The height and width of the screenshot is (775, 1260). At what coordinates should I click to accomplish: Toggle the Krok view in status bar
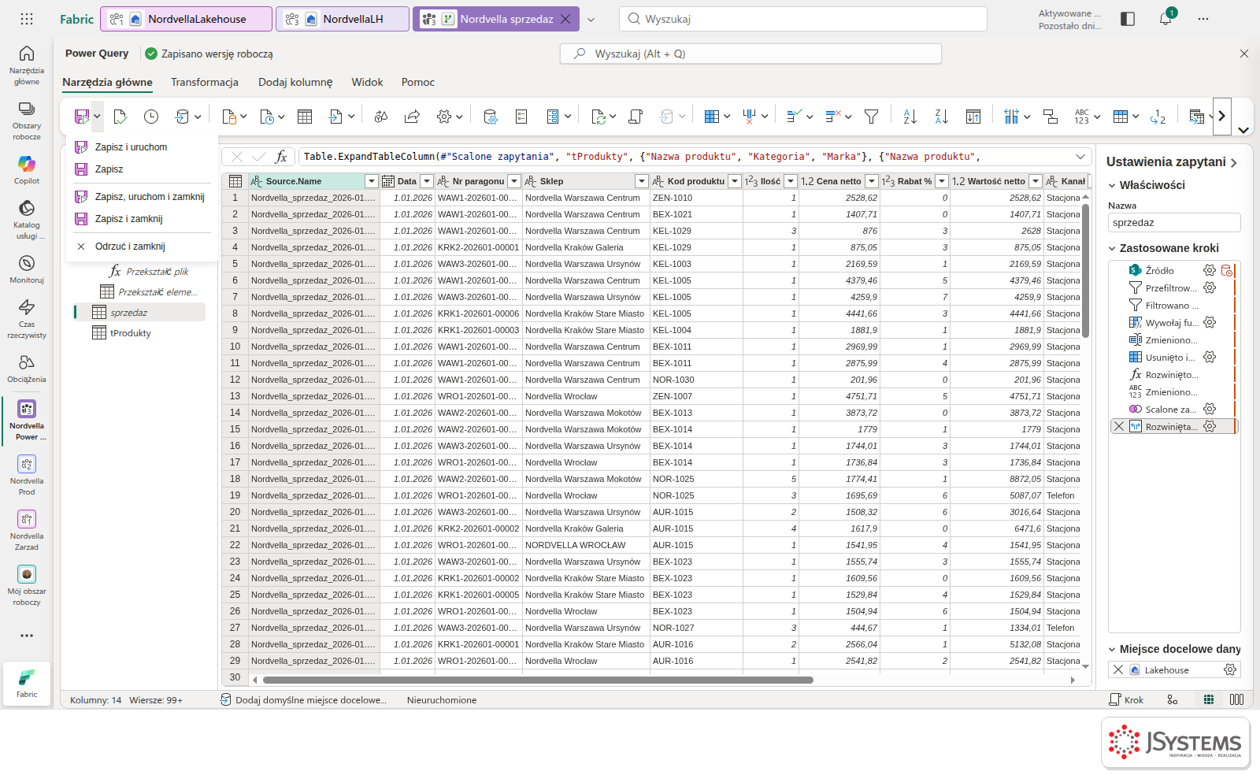pyautogui.click(x=1126, y=699)
